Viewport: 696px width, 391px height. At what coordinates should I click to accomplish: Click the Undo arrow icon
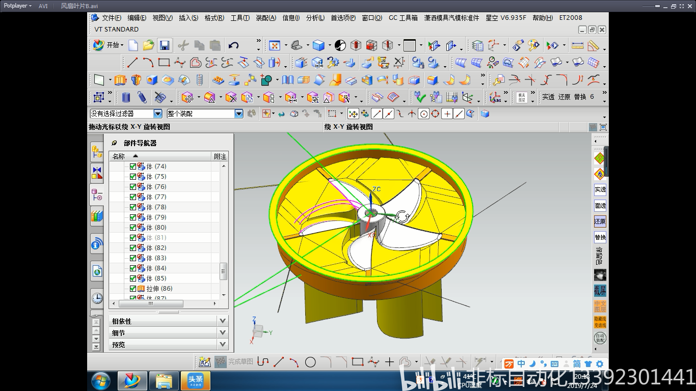coord(233,45)
